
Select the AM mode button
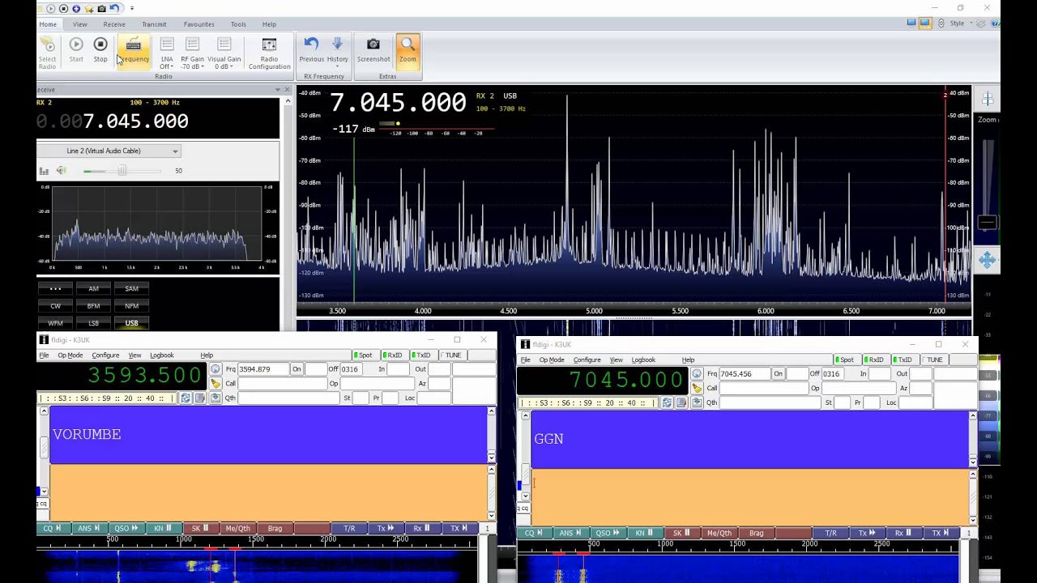coord(93,289)
